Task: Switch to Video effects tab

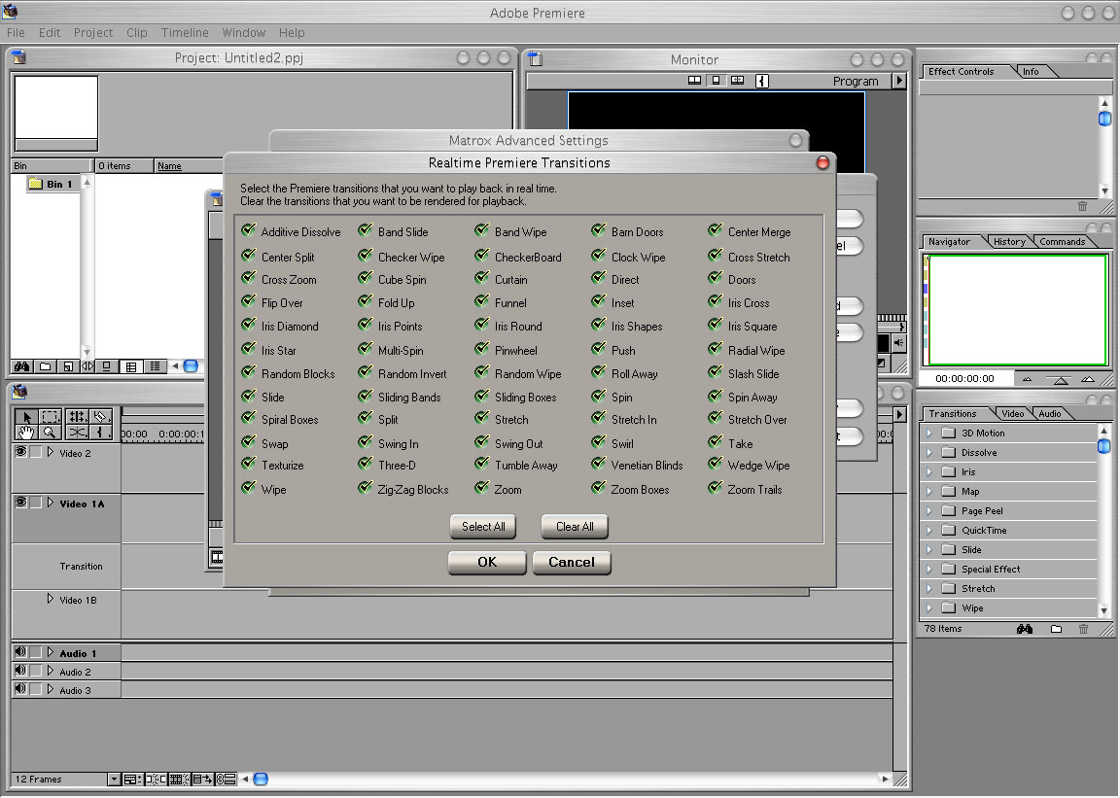Action: pos(1012,414)
